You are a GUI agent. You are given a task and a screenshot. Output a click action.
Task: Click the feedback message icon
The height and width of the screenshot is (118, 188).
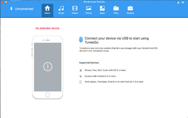(183, 3)
